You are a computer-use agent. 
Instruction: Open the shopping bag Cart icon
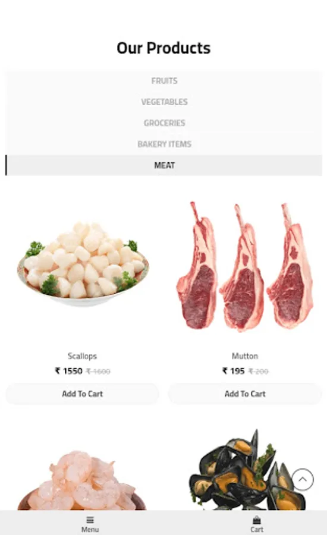pyautogui.click(x=257, y=520)
